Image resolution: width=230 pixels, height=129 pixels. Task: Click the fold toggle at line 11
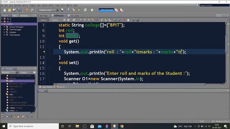tap(50, 47)
